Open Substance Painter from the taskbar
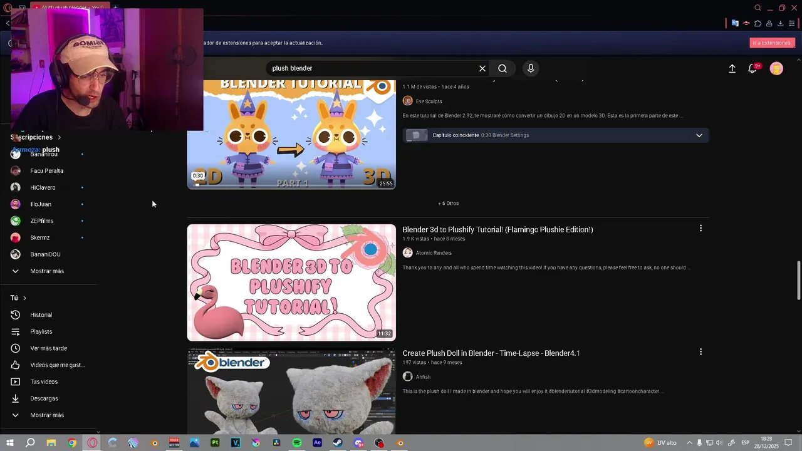802x451 pixels. 215,443
